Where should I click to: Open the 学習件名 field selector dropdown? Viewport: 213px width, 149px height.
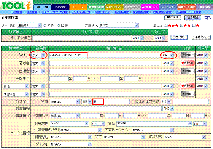point(16,94)
